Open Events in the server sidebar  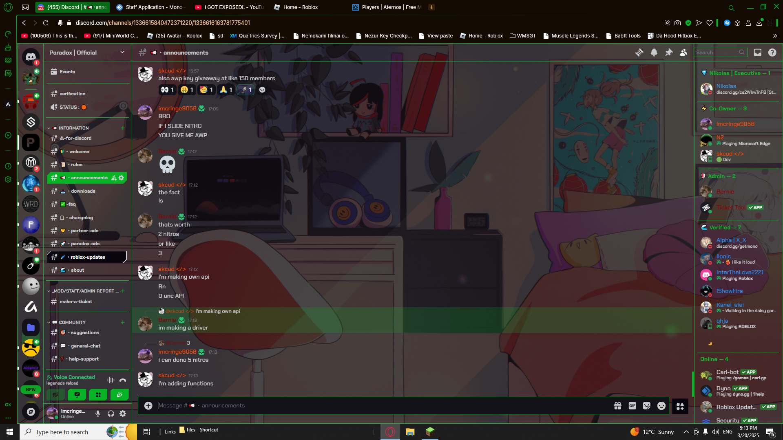tap(67, 72)
